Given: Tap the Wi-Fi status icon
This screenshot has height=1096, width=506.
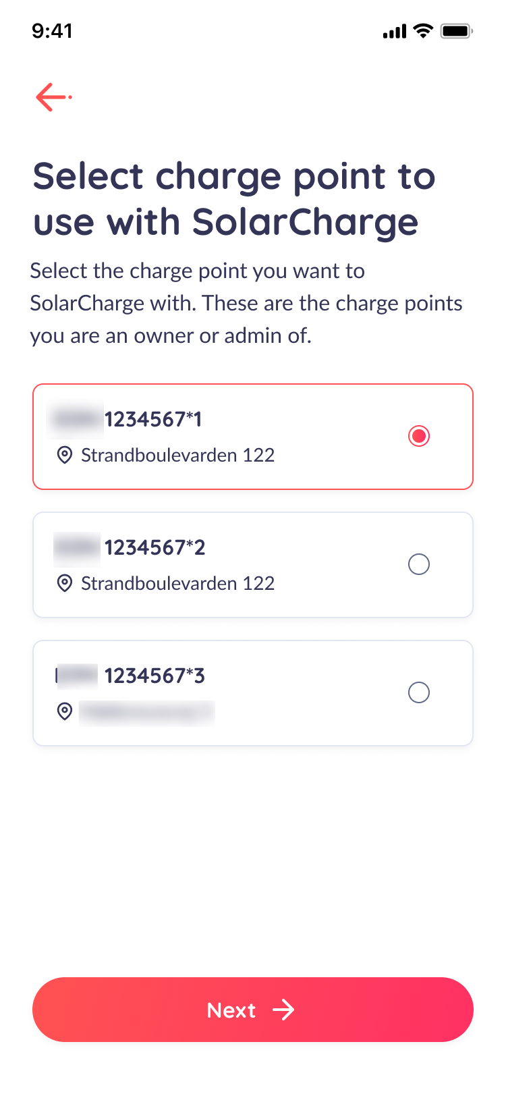Looking at the screenshot, I should point(423,31).
